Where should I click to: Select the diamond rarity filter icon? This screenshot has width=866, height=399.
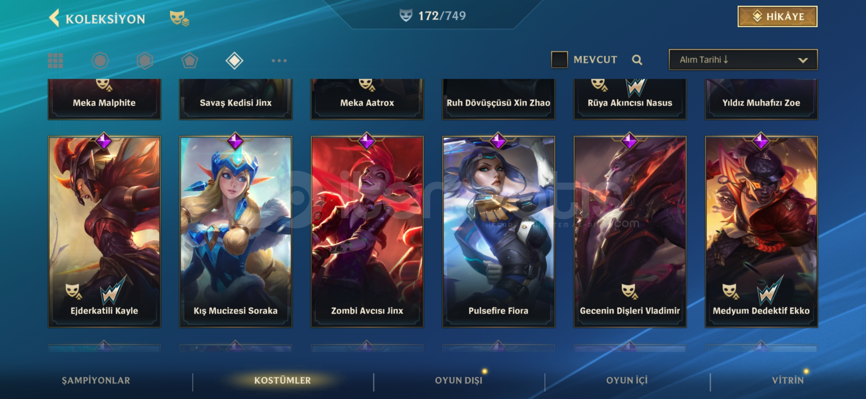pyautogui.click(x=234, y=61)
